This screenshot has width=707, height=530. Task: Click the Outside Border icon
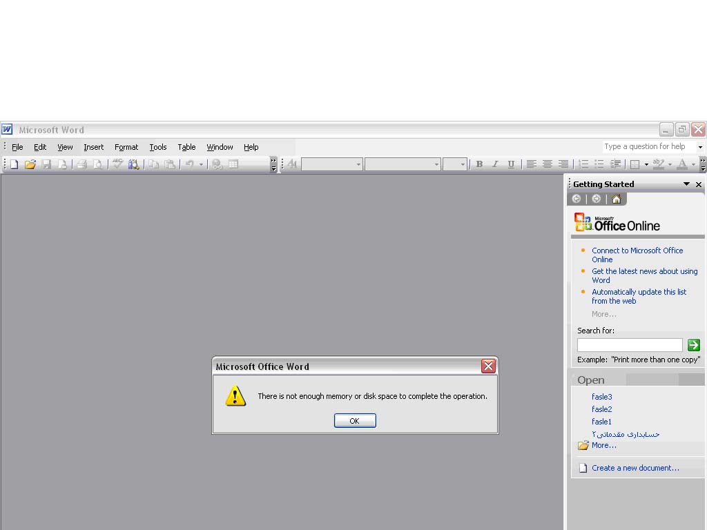[635, 164]
